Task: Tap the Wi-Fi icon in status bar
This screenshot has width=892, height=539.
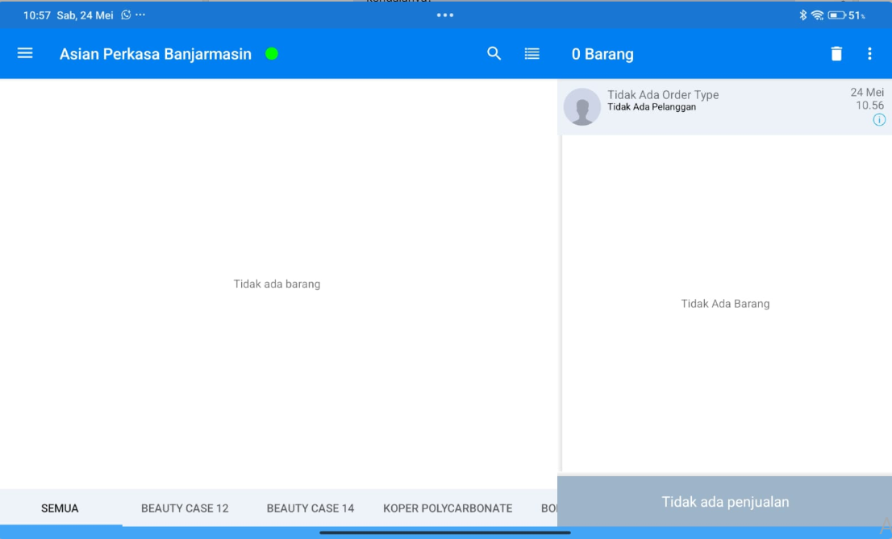Action: 817,15
